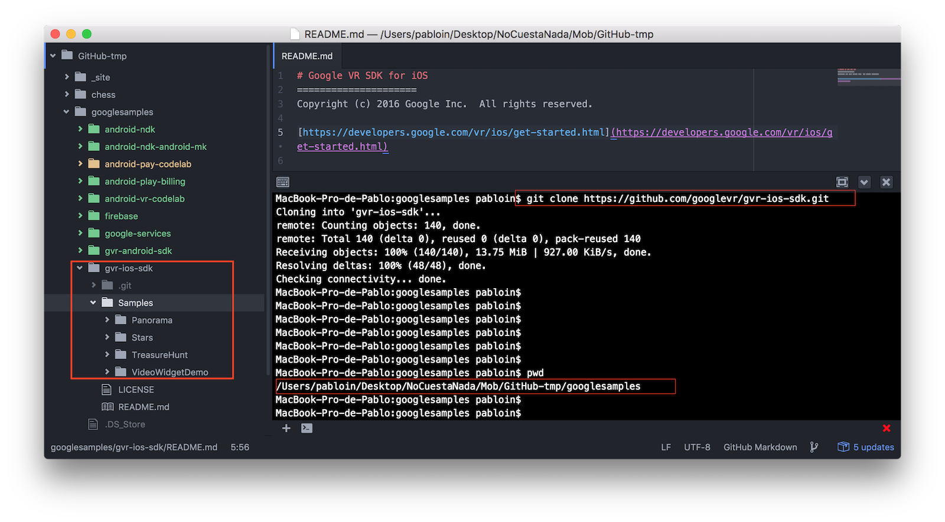Expand the android-ndk folder
Image resolution: width=945 pixels, height=522 pixels.
point(80,129)
